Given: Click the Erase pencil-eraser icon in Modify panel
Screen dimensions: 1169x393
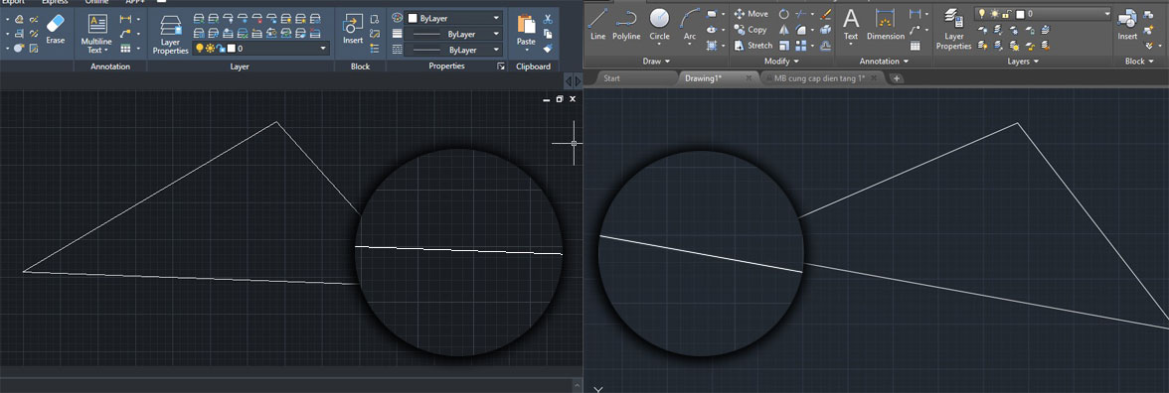Looking at the screenshot, I should click(x=825, y=14).
